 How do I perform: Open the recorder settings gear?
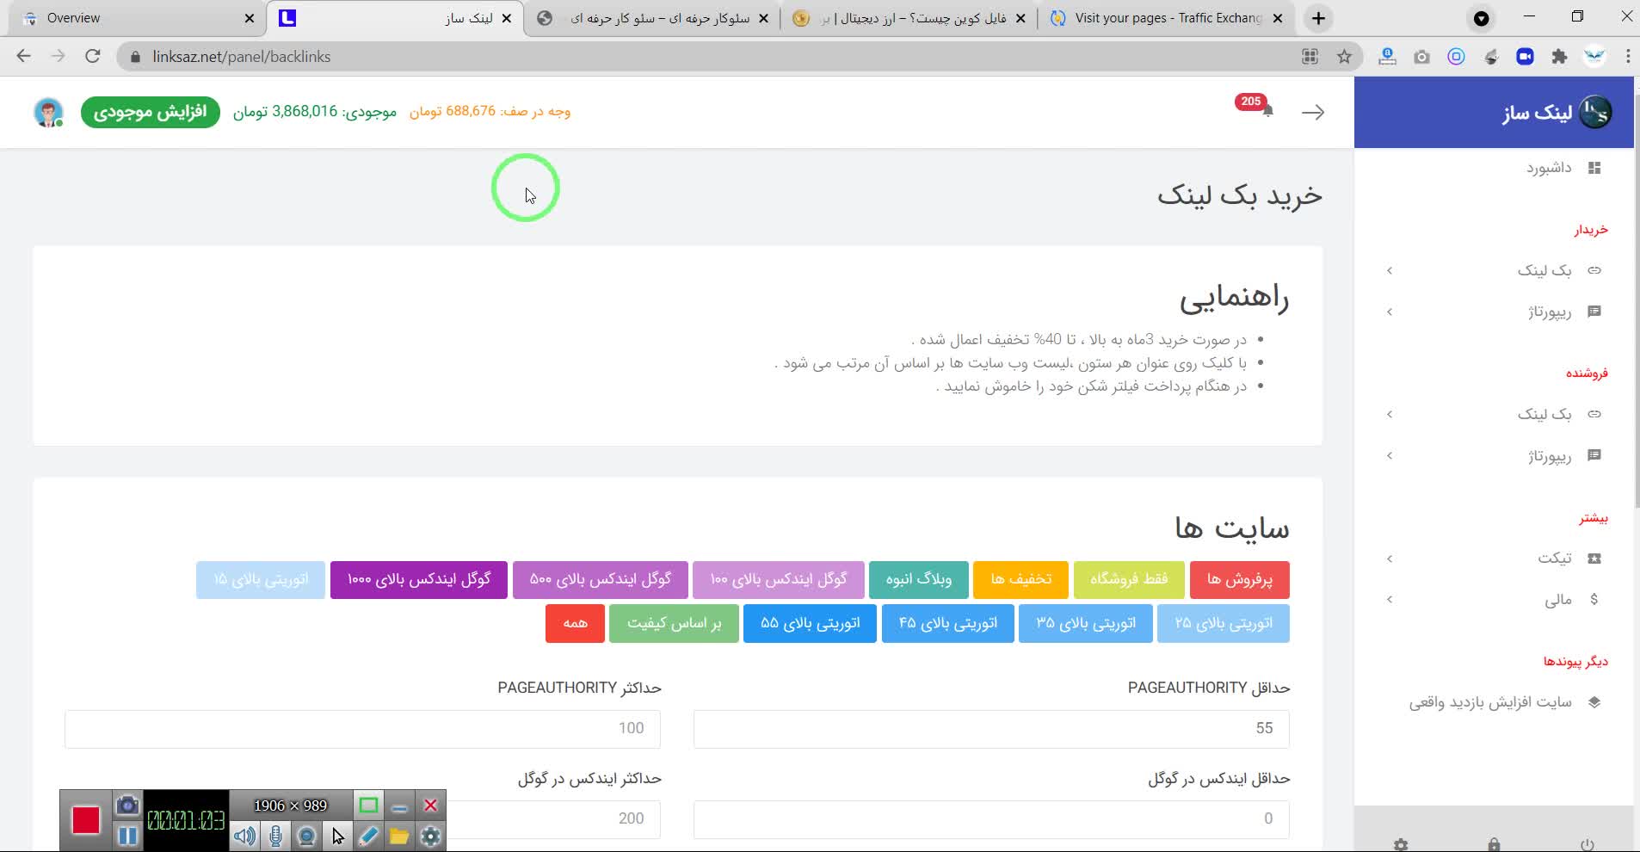click(430, 836)
